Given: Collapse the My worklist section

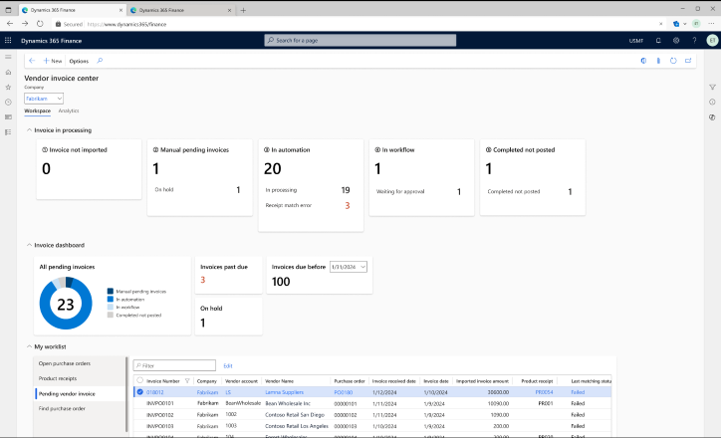Looking at the screenshot, I should (x=30, y=346).
